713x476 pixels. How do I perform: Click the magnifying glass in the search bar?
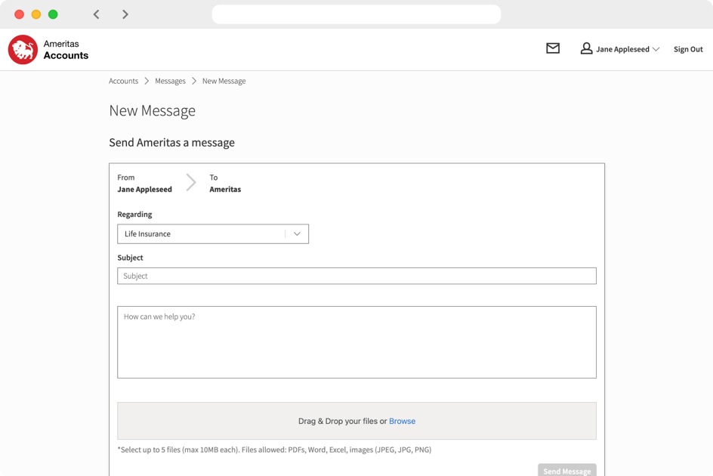(226, 14)
